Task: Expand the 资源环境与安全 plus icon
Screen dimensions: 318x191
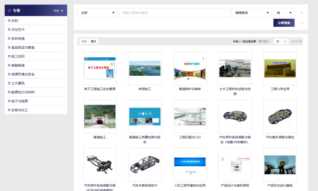Action: click(9, 74)
